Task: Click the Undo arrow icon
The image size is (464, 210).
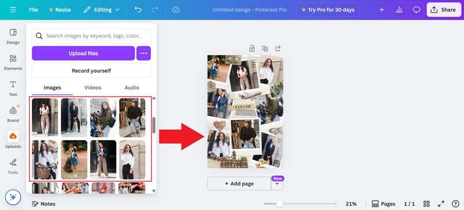Action: (138, 10)
